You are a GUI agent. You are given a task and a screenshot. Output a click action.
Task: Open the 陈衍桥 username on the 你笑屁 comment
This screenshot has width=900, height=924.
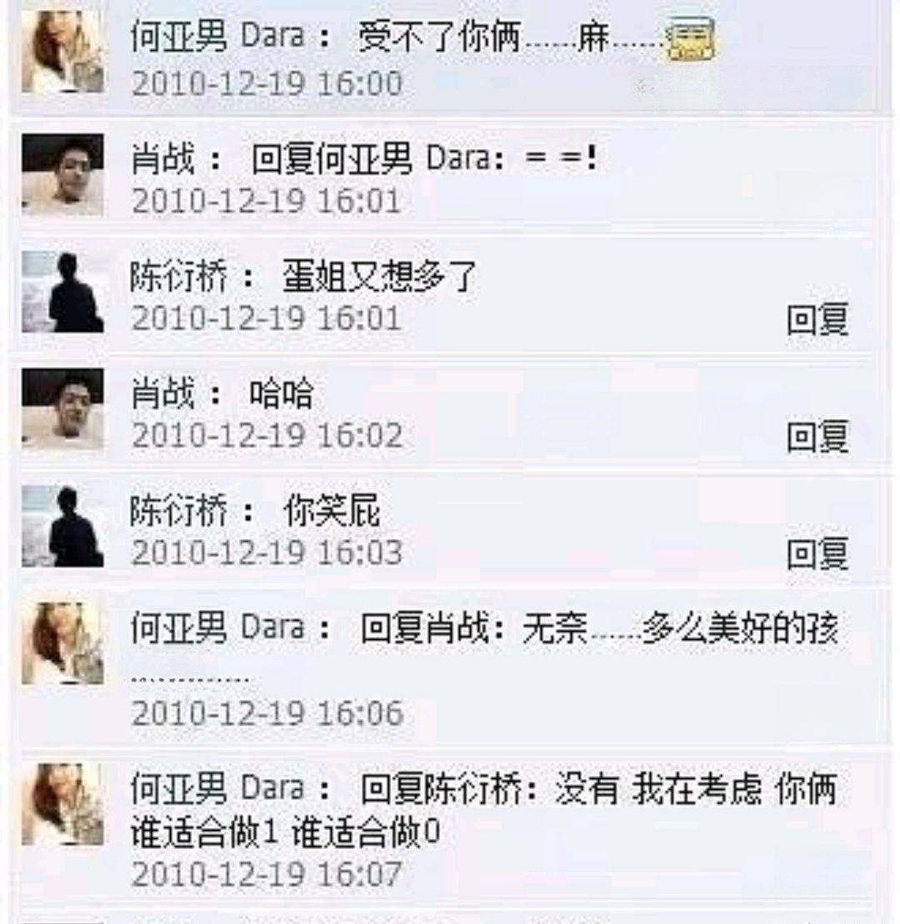[178, 510]
